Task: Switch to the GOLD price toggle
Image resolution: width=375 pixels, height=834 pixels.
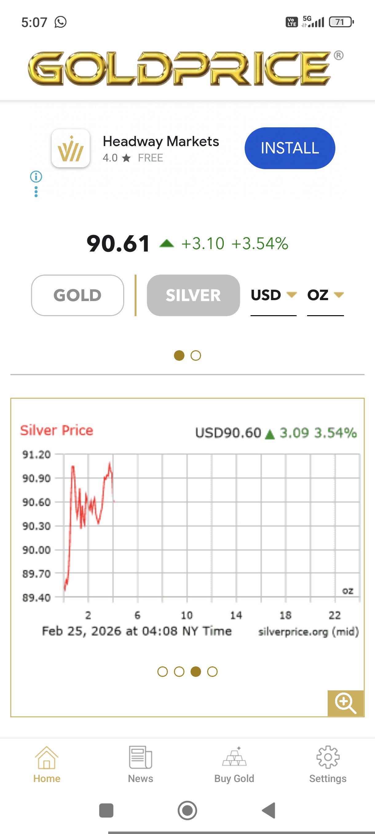Action: (x=78, y=295)
